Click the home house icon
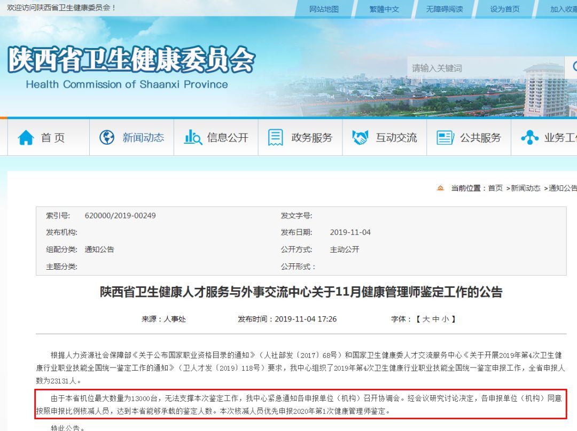This screenshot has height=431, width=577. pos(26,138)
